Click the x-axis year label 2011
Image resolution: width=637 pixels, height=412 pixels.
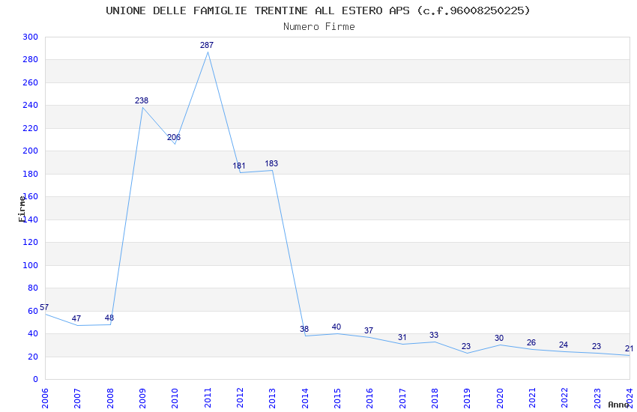207,399
